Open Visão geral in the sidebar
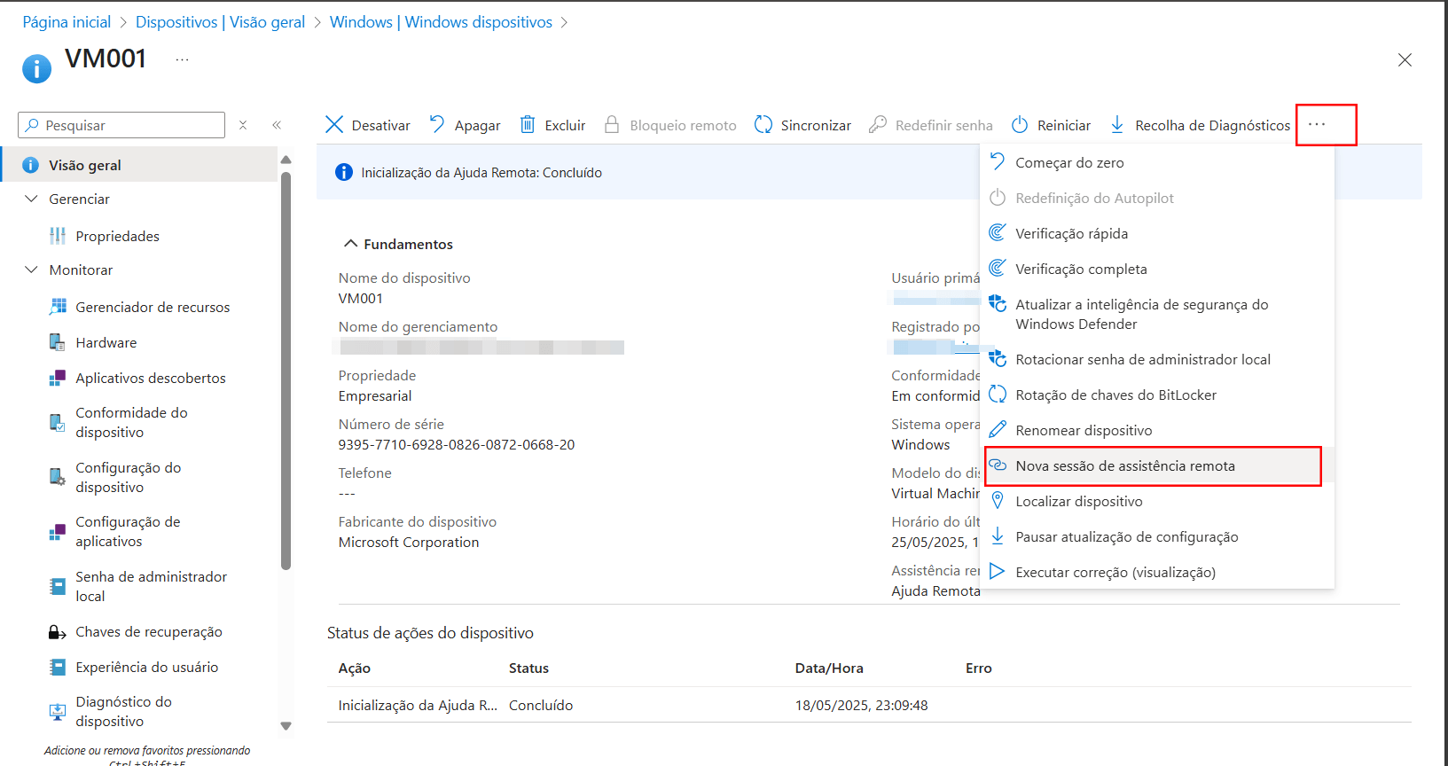Image resolution: width=1448 pixels, height=766 pixels. pos(139,165)
